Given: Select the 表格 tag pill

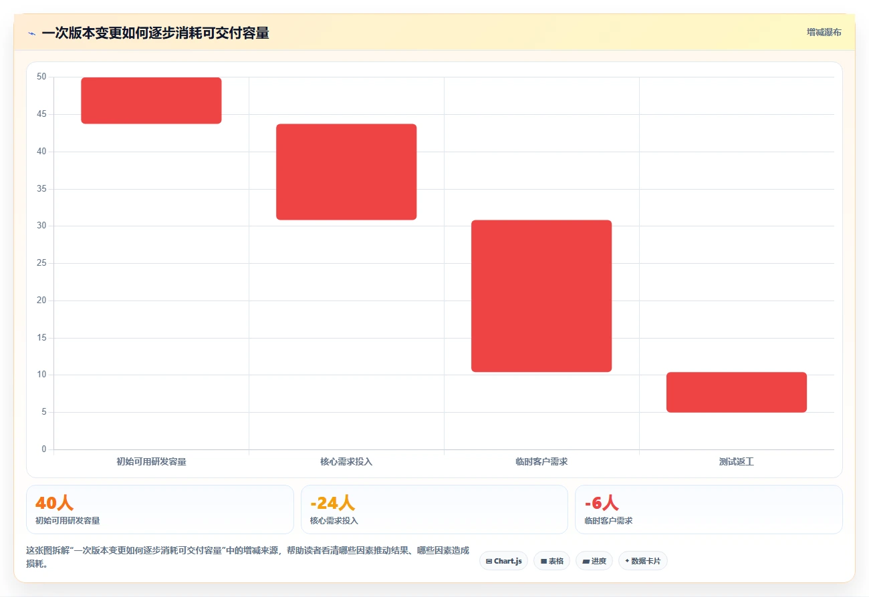Looking at the screenshot, I should 551,561.
